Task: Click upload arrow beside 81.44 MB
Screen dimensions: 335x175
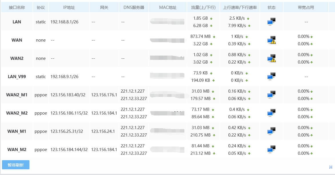Action: [x=213, y=146]
